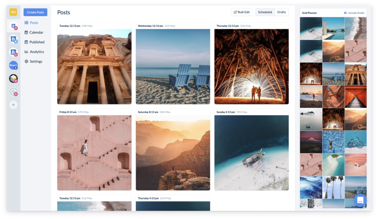Viewport: 378px width, 219px height.
Task: Select aerial coastline grid planner thumbnail
Action: pyautogui.click(x=355, y=28)
